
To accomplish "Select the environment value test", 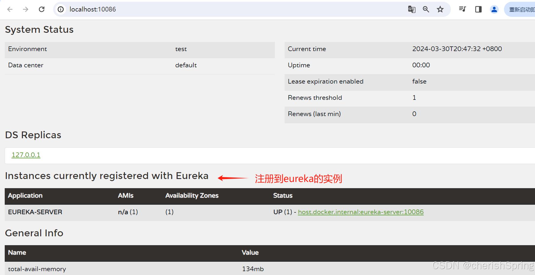I will (181, 49).
